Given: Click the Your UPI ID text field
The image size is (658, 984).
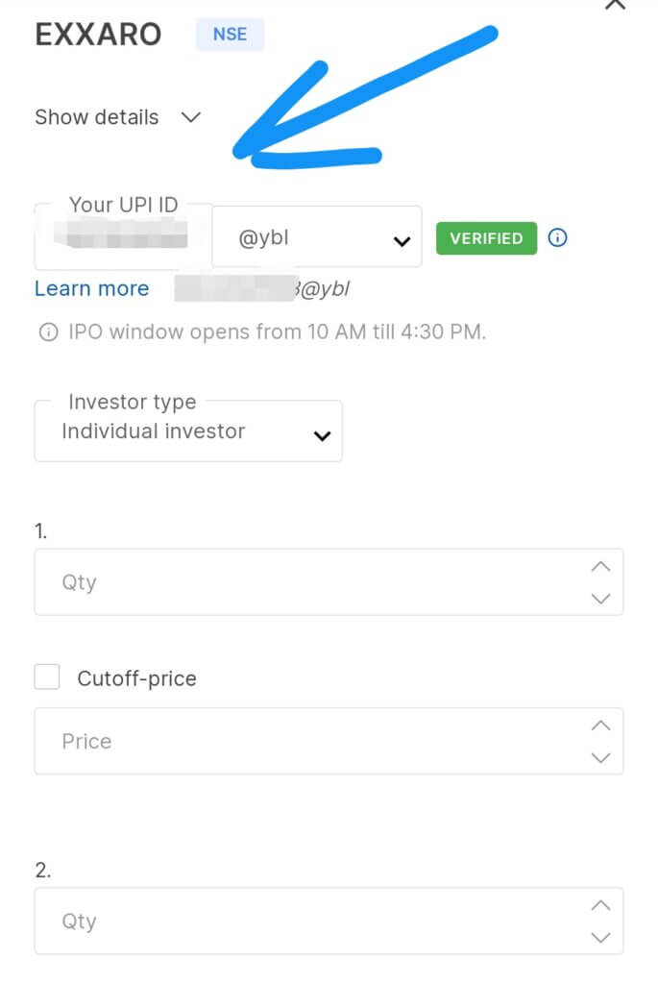Looking at the screenshot, I should point(123,236).
